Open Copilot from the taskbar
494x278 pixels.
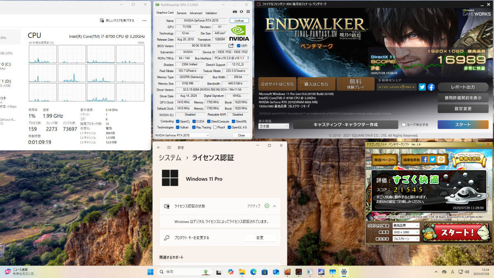(x=231, y=272)
